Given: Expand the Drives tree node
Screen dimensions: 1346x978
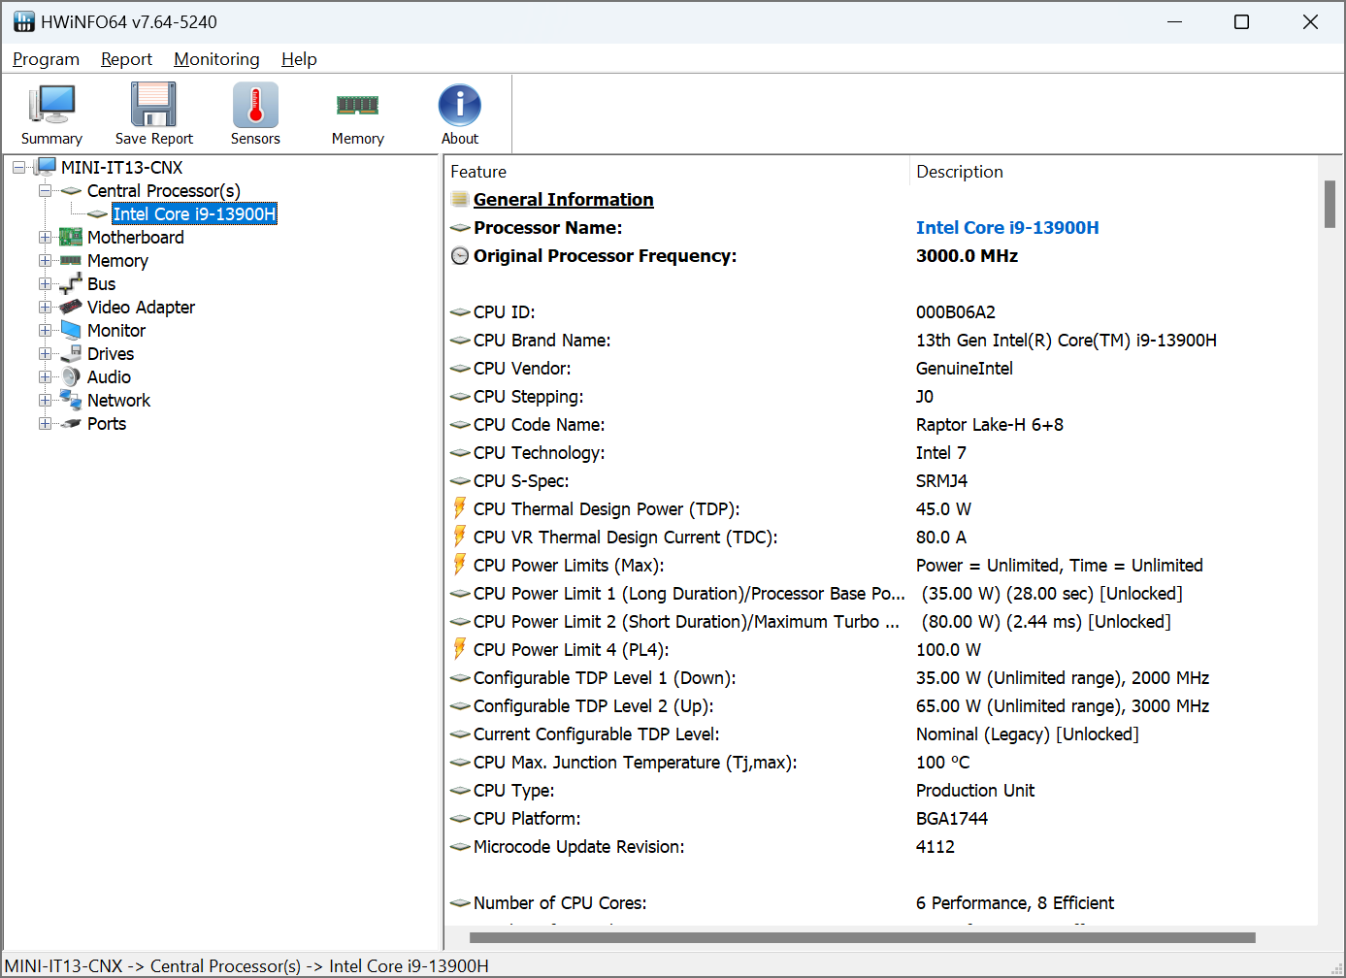Looking at the screenshot, I should [x=45, y=353].
